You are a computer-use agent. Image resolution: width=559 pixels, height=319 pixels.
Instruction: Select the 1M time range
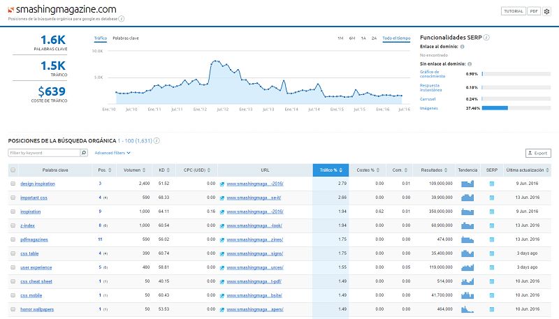340,38
